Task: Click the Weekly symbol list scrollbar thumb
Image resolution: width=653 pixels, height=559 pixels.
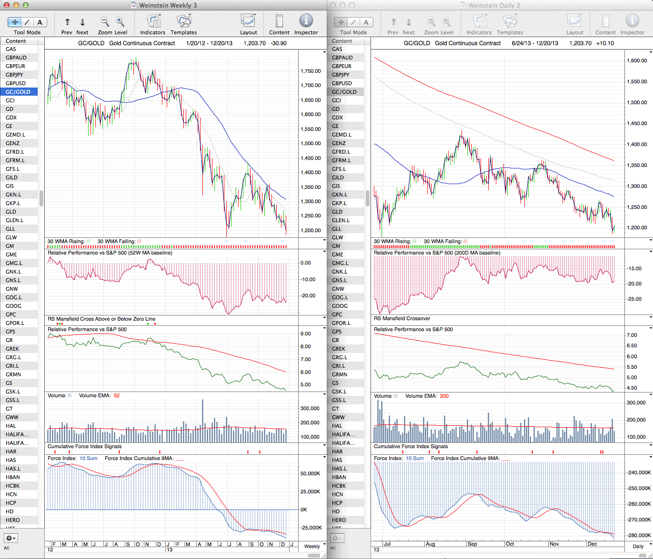Action: pyautogui.click(x=41, y=198)
